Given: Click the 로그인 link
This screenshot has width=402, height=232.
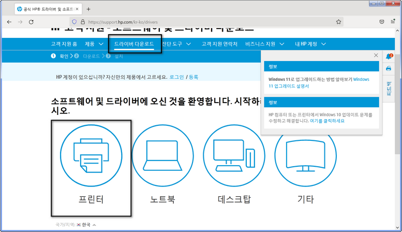Looking at the screenshot, I should [x=176, y=77].
